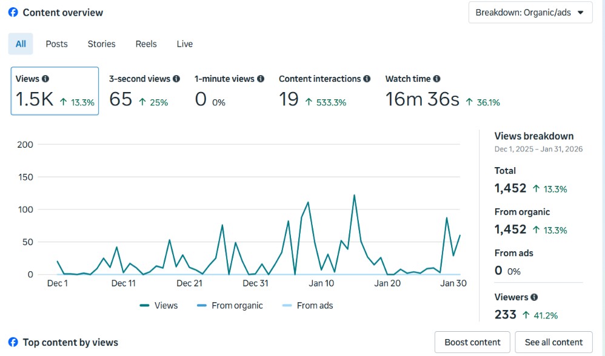Click the Facebook logo beside Content overview
This screenshot has width=605, height=356.
point(13,12)
